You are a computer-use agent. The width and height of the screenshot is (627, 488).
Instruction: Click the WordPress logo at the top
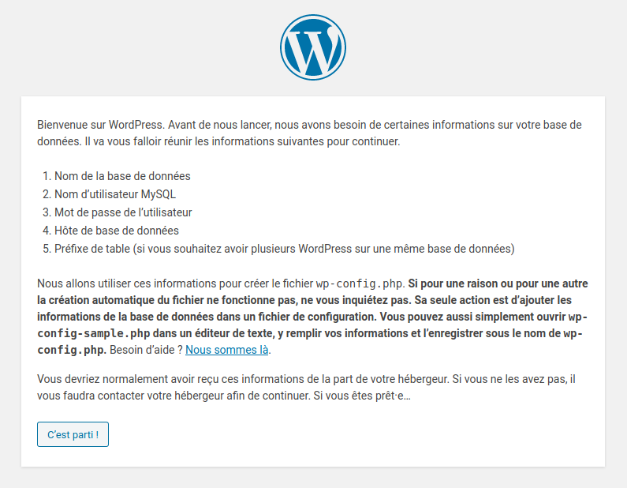coord(313,47)
